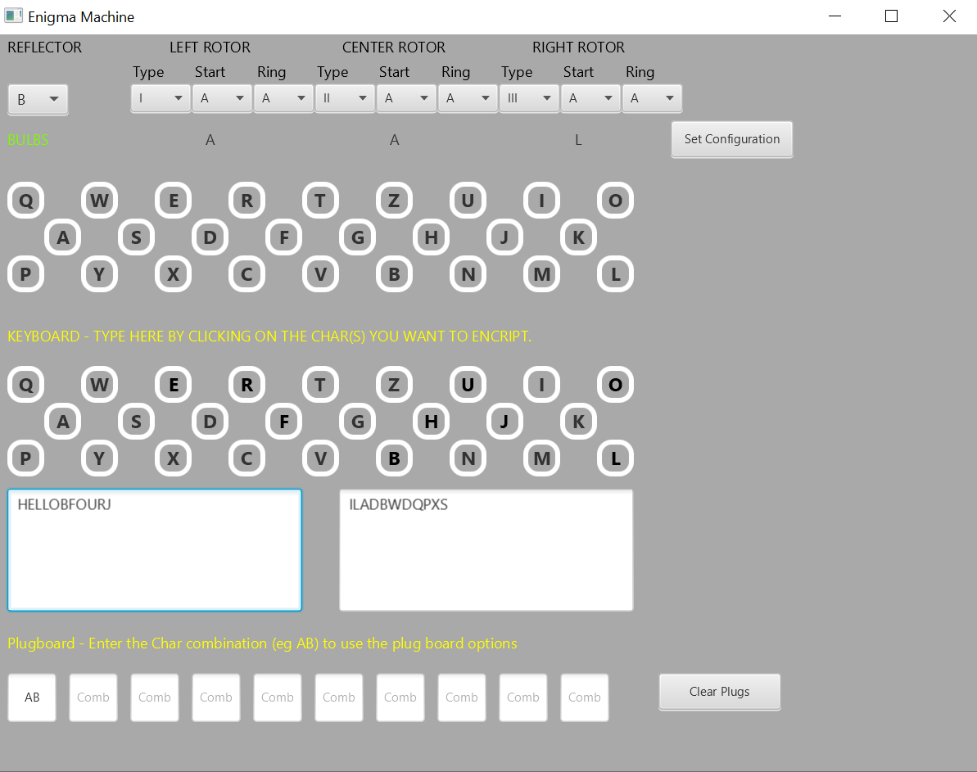The width and height of the screenshot is (977, 772).
Task: Click the K key on the keyboard
Action: [578, 422]
